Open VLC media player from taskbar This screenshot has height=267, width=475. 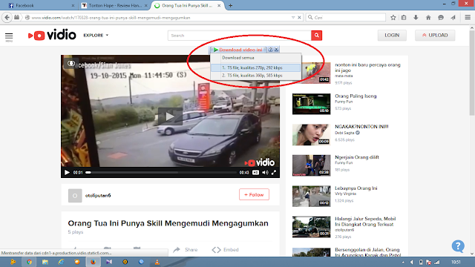157,262
